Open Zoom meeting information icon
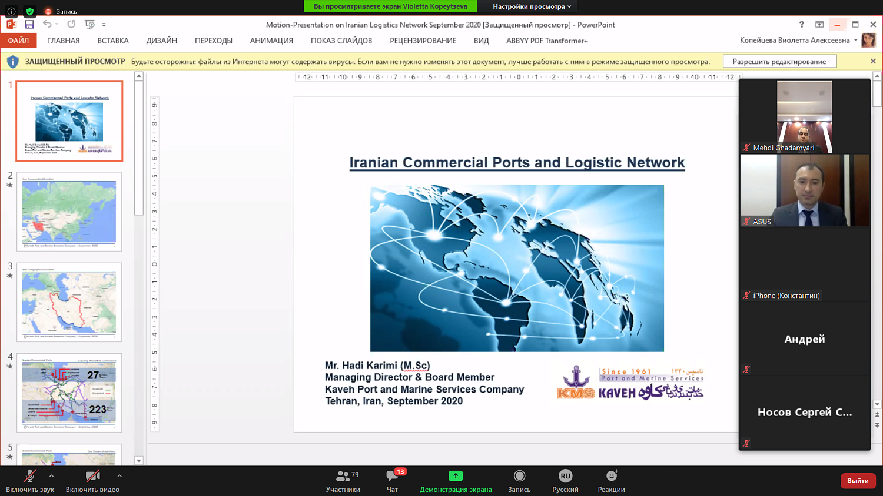Viewport: 883px width, 496px height. coord(11,11)
